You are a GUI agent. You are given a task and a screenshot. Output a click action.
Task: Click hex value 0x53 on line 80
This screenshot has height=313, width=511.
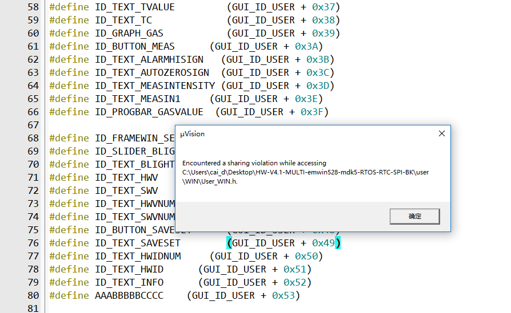coord(284,295)
